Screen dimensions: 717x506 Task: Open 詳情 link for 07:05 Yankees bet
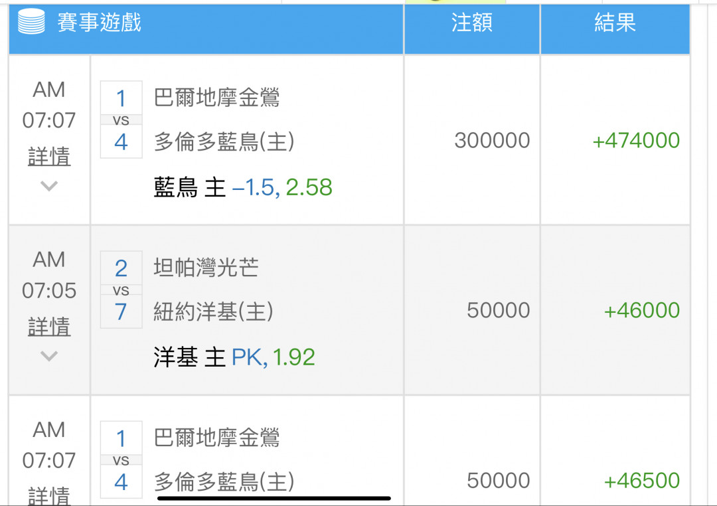point(49,327)
